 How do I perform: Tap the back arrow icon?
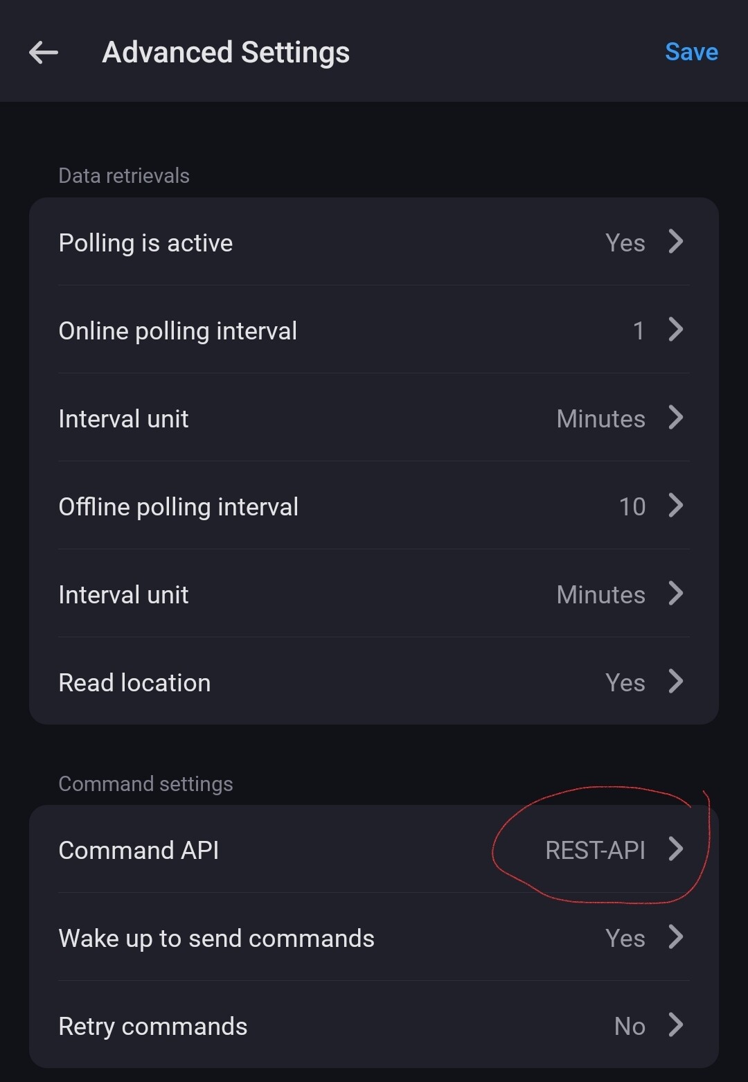44,52
